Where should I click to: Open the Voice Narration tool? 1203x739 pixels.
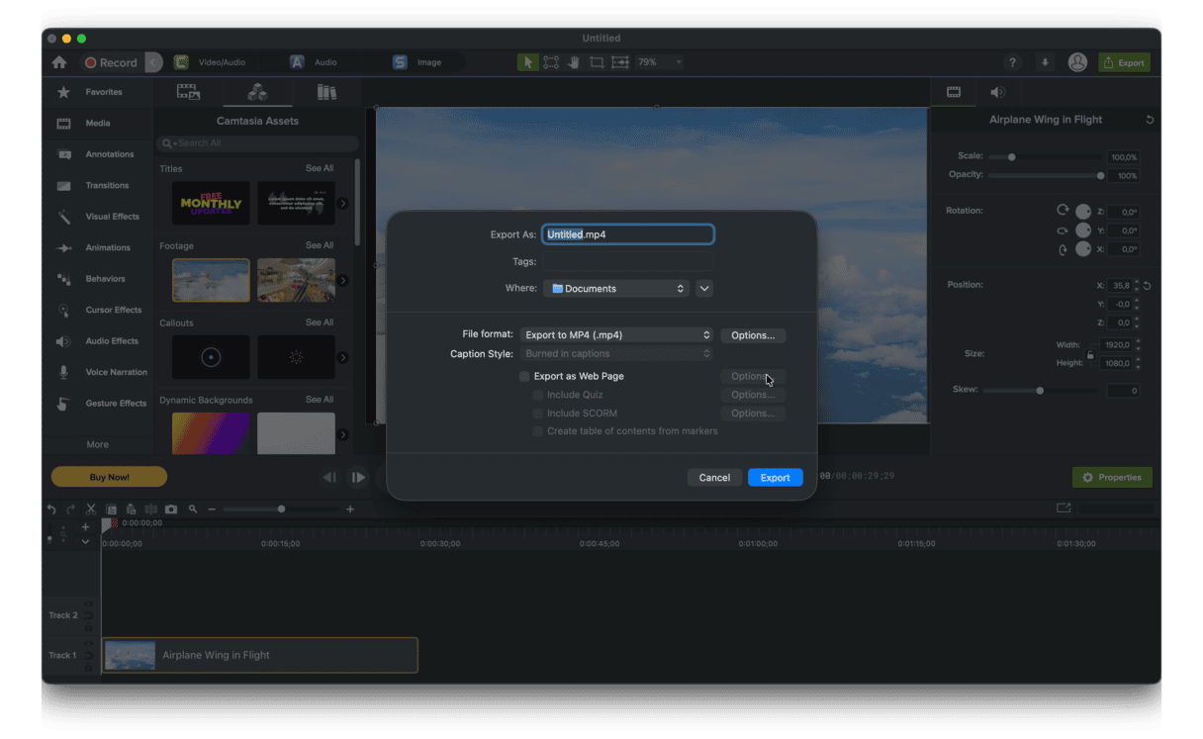(x=115, y=372)
